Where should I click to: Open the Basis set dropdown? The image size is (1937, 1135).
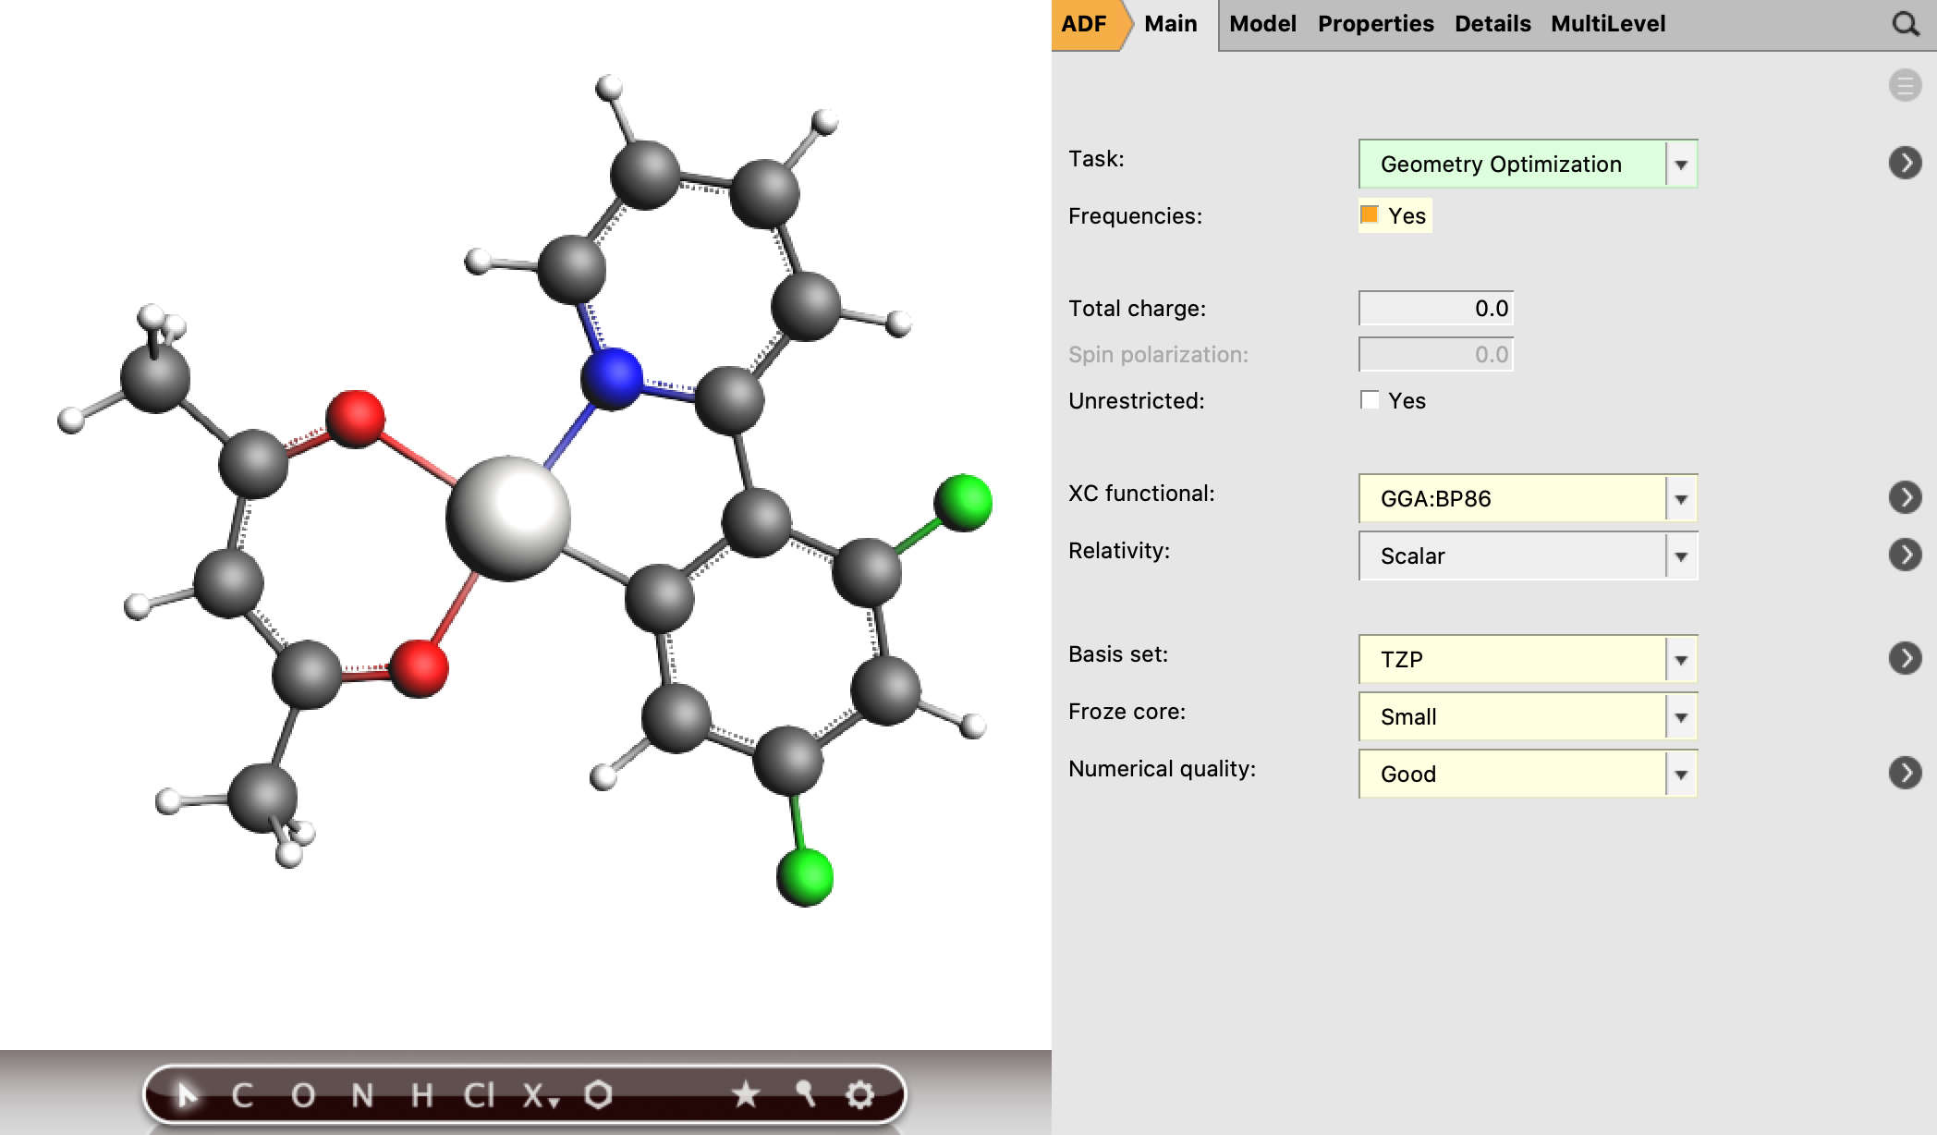1528,659
